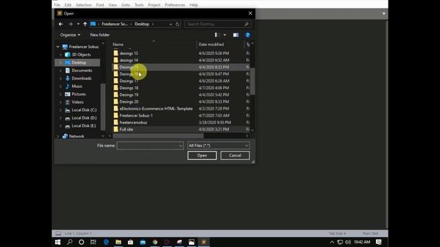The image size is (440, 247).
Task: Click the Open button
Action: [202, 156]
